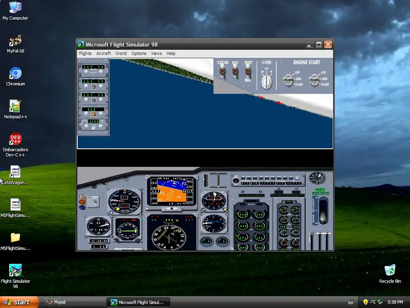This screenshot has width=410, height=308.
Task: Open the My Computer desktop icon
Action: click(15, 10)
